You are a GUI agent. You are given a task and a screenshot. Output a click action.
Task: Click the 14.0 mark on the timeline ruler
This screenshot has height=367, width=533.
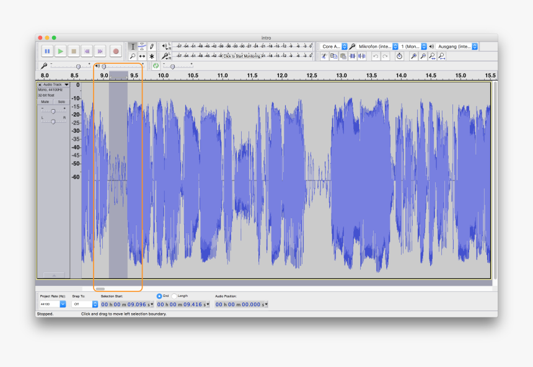[401, 76]
